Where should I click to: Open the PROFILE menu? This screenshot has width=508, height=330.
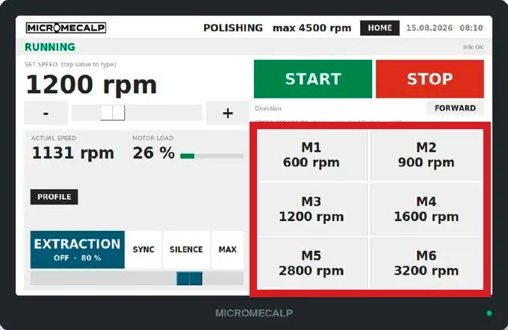coord(54,197)
